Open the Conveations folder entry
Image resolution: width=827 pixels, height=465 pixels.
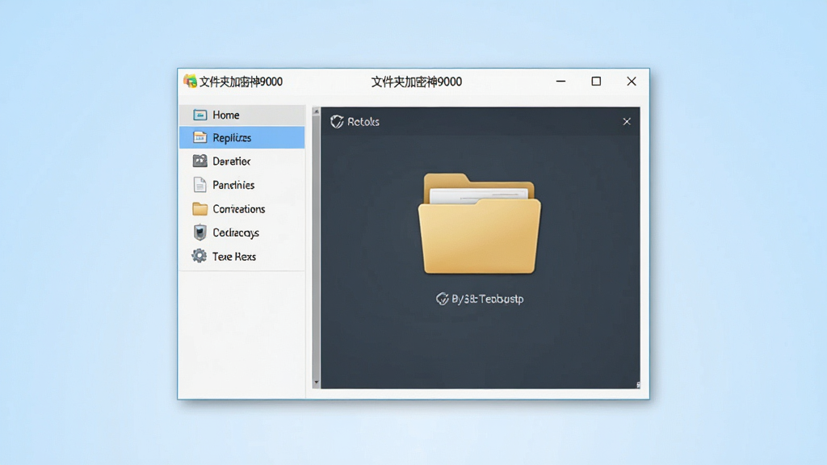(x=242, y=209)
